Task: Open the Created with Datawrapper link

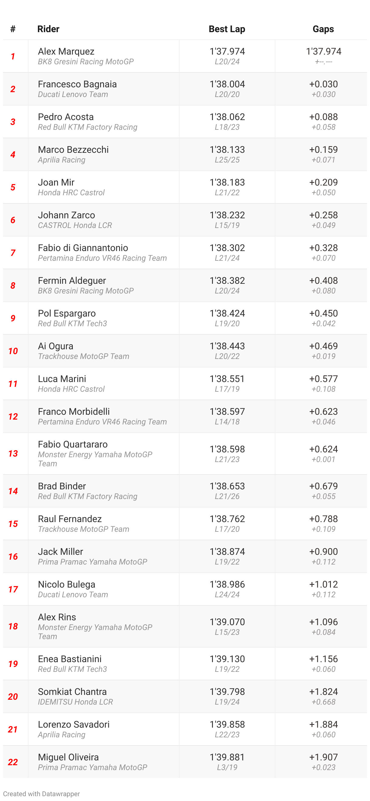Action: pyautogui.click(x=41, y=793)
